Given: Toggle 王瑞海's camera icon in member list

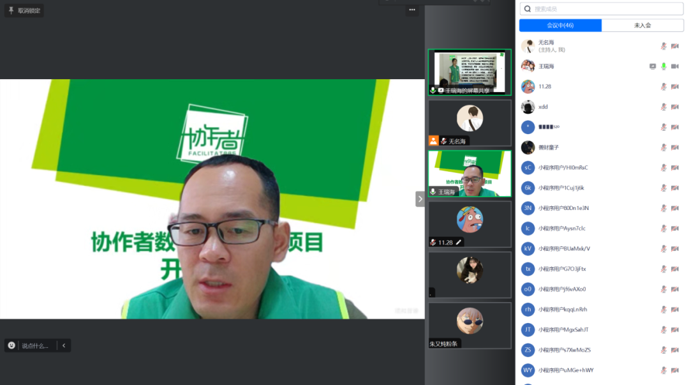Looking at the screenshot, I should click(x=675, y=66).
